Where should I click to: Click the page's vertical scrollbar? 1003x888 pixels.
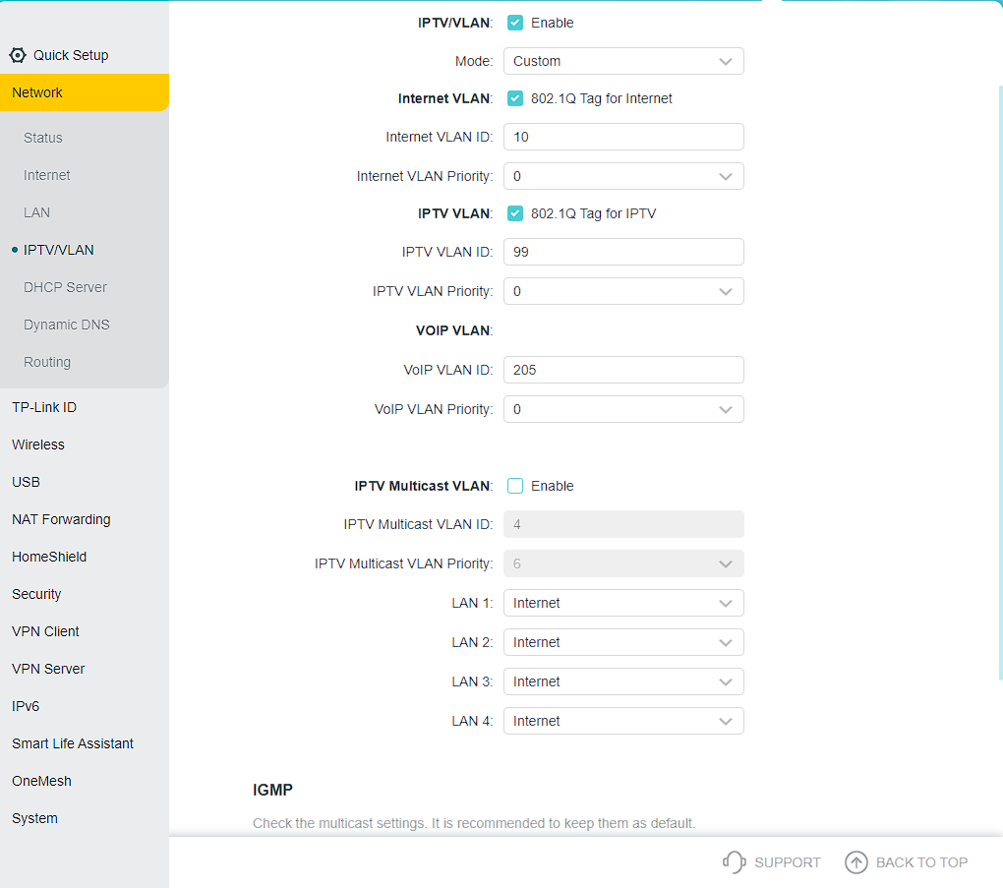[x=999, y=384]
